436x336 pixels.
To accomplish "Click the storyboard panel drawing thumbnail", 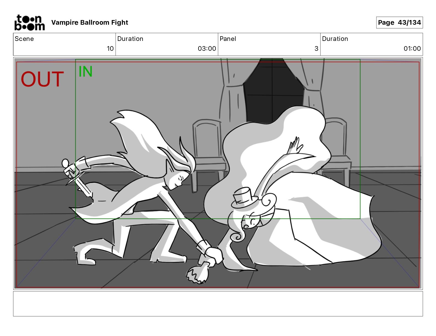I will tap(218, 173).
